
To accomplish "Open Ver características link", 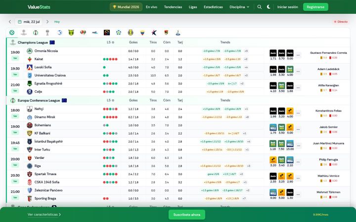I will coord(44,215).
